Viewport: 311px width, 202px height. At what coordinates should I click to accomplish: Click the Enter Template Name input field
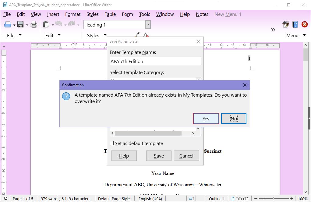(x=155, y=61)
